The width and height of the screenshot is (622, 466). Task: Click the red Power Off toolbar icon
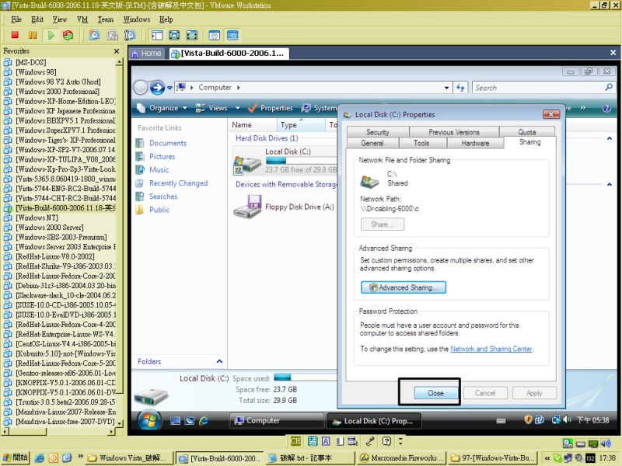[15, 35]
